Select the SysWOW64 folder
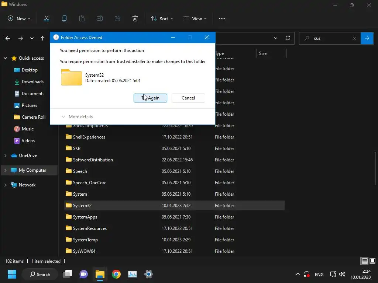The height and width of the screenshot is (283, 378). (175, 251)
